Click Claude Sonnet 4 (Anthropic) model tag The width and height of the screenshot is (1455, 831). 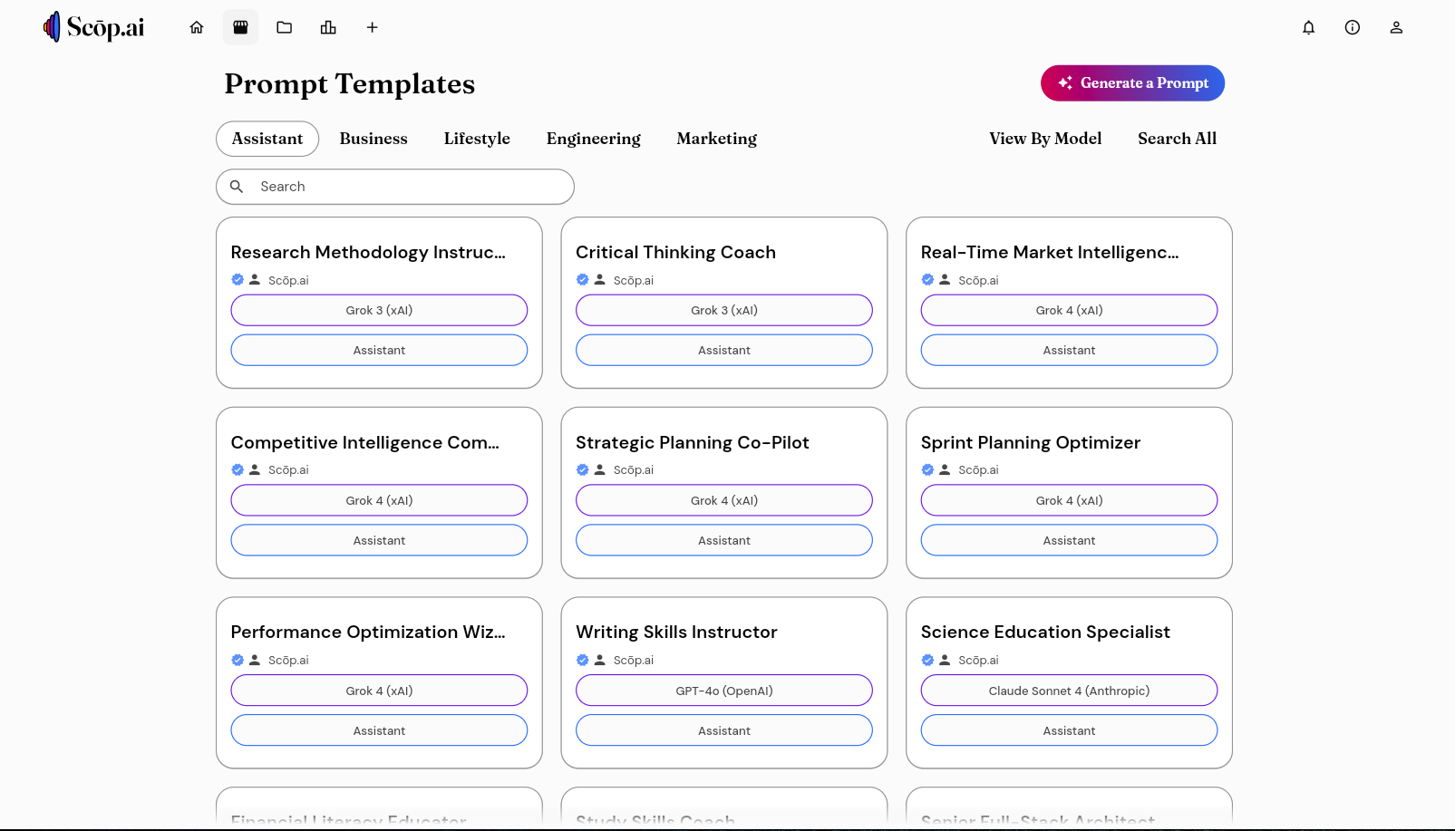pos(1069,691)
